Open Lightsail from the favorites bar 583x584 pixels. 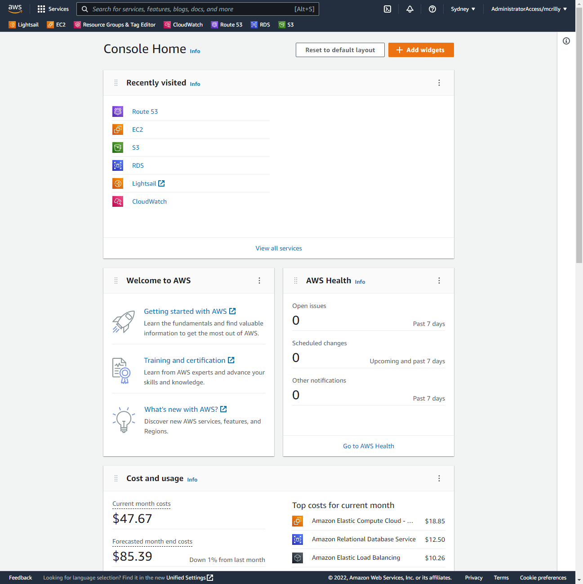pos(24,25)
